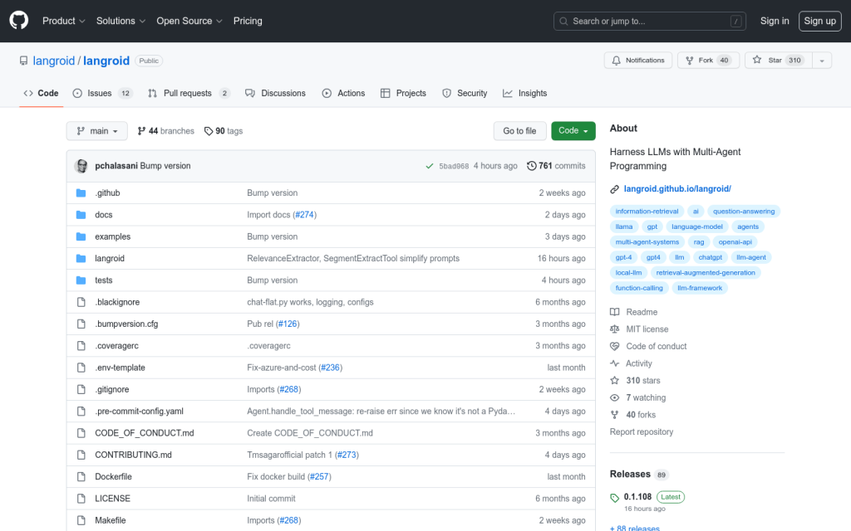851x531 pixels.
Task: Open the Projects tab
Action: click(403, 93)
